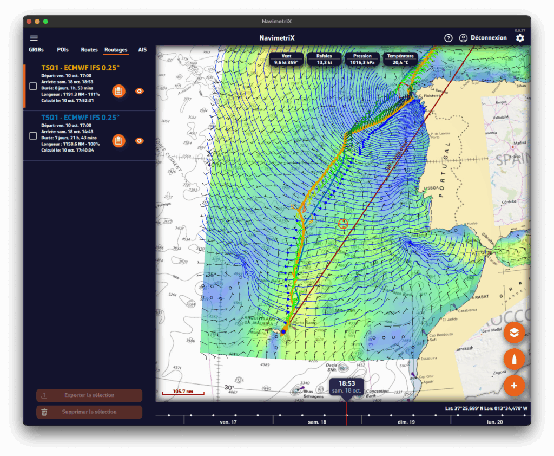Open clipboard details for second TSQ1 routing

[119, 141]
